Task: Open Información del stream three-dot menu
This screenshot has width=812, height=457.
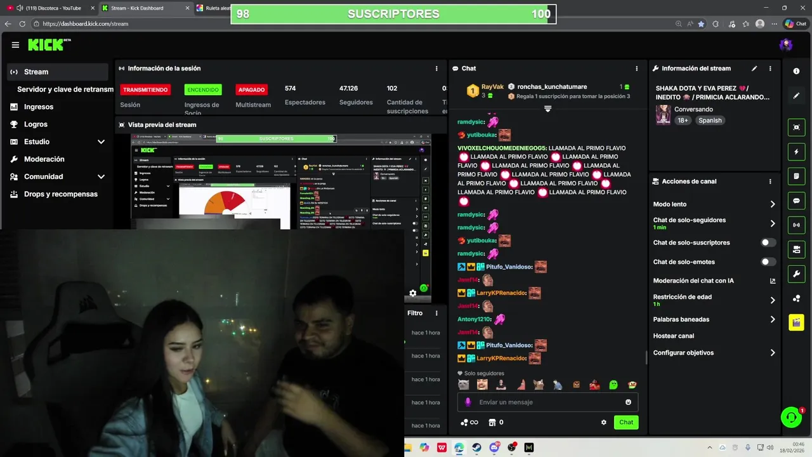Action: click(770, 69)
